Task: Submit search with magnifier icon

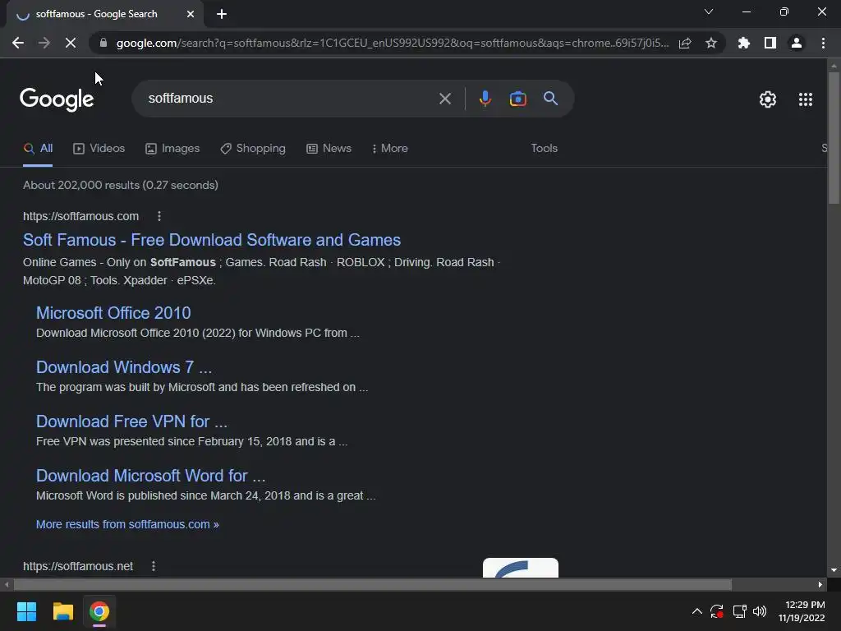Action: point(551,99)
